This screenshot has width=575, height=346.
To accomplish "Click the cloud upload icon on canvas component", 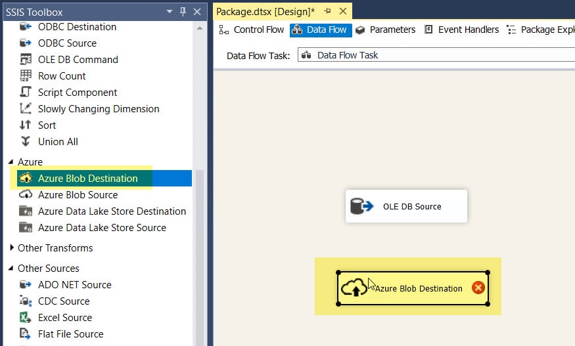I will click(x=354, y=288).
